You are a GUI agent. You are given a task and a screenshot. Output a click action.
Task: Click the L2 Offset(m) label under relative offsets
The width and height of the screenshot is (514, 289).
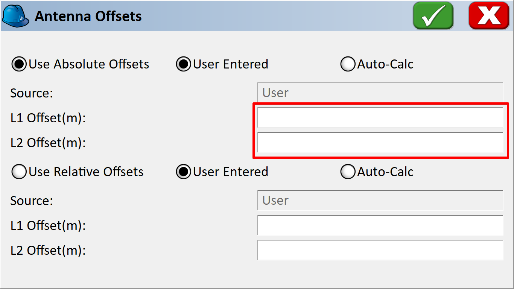[48, 251]
